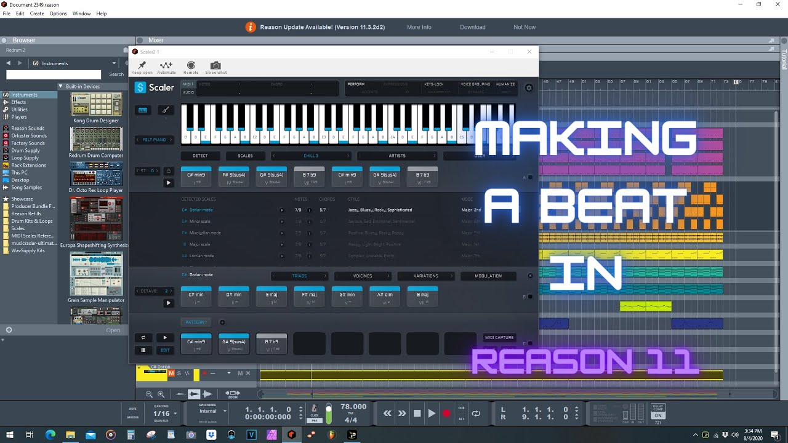Toggle the Pre count button
788x443 pixels.
click(315, 420)
